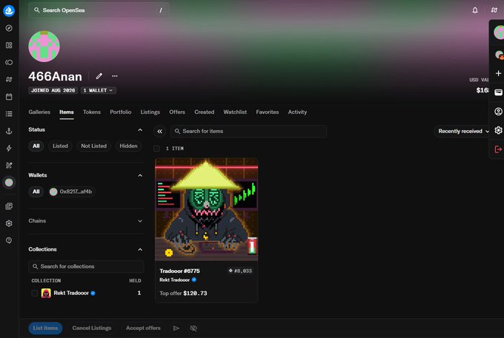Click the Search for items field
This screenshot has height=338, width=504.
pyautogui.click(x=248, y=131)
